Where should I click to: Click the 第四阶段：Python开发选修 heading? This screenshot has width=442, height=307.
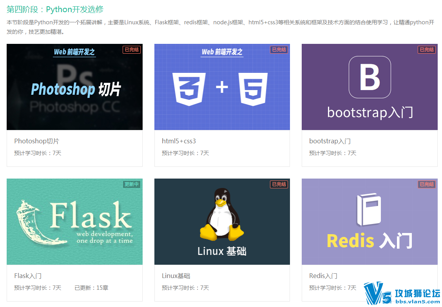(x=55, y=9)
